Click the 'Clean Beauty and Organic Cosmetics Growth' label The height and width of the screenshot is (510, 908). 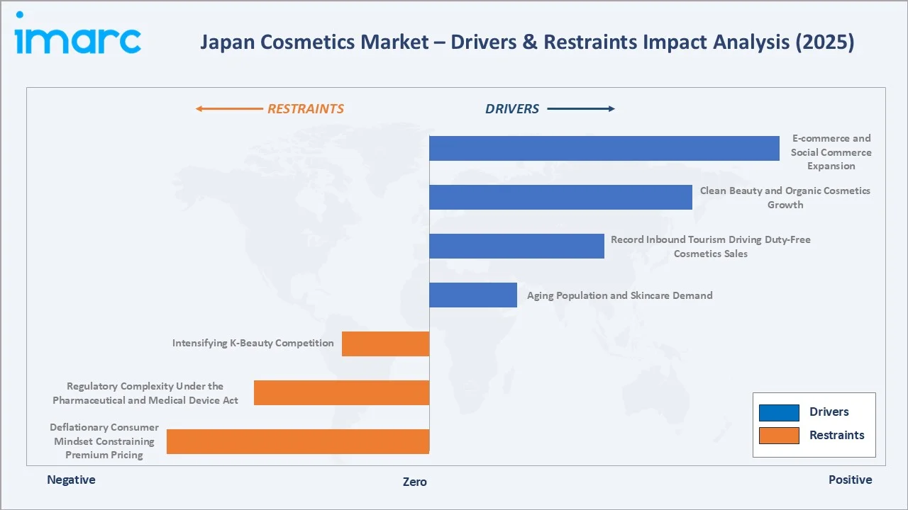tap(785, 198)
